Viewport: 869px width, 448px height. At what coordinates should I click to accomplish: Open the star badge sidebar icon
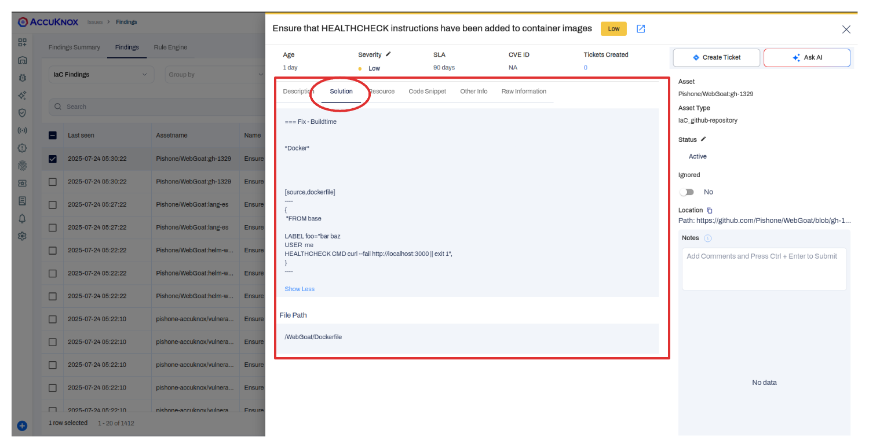22,183
